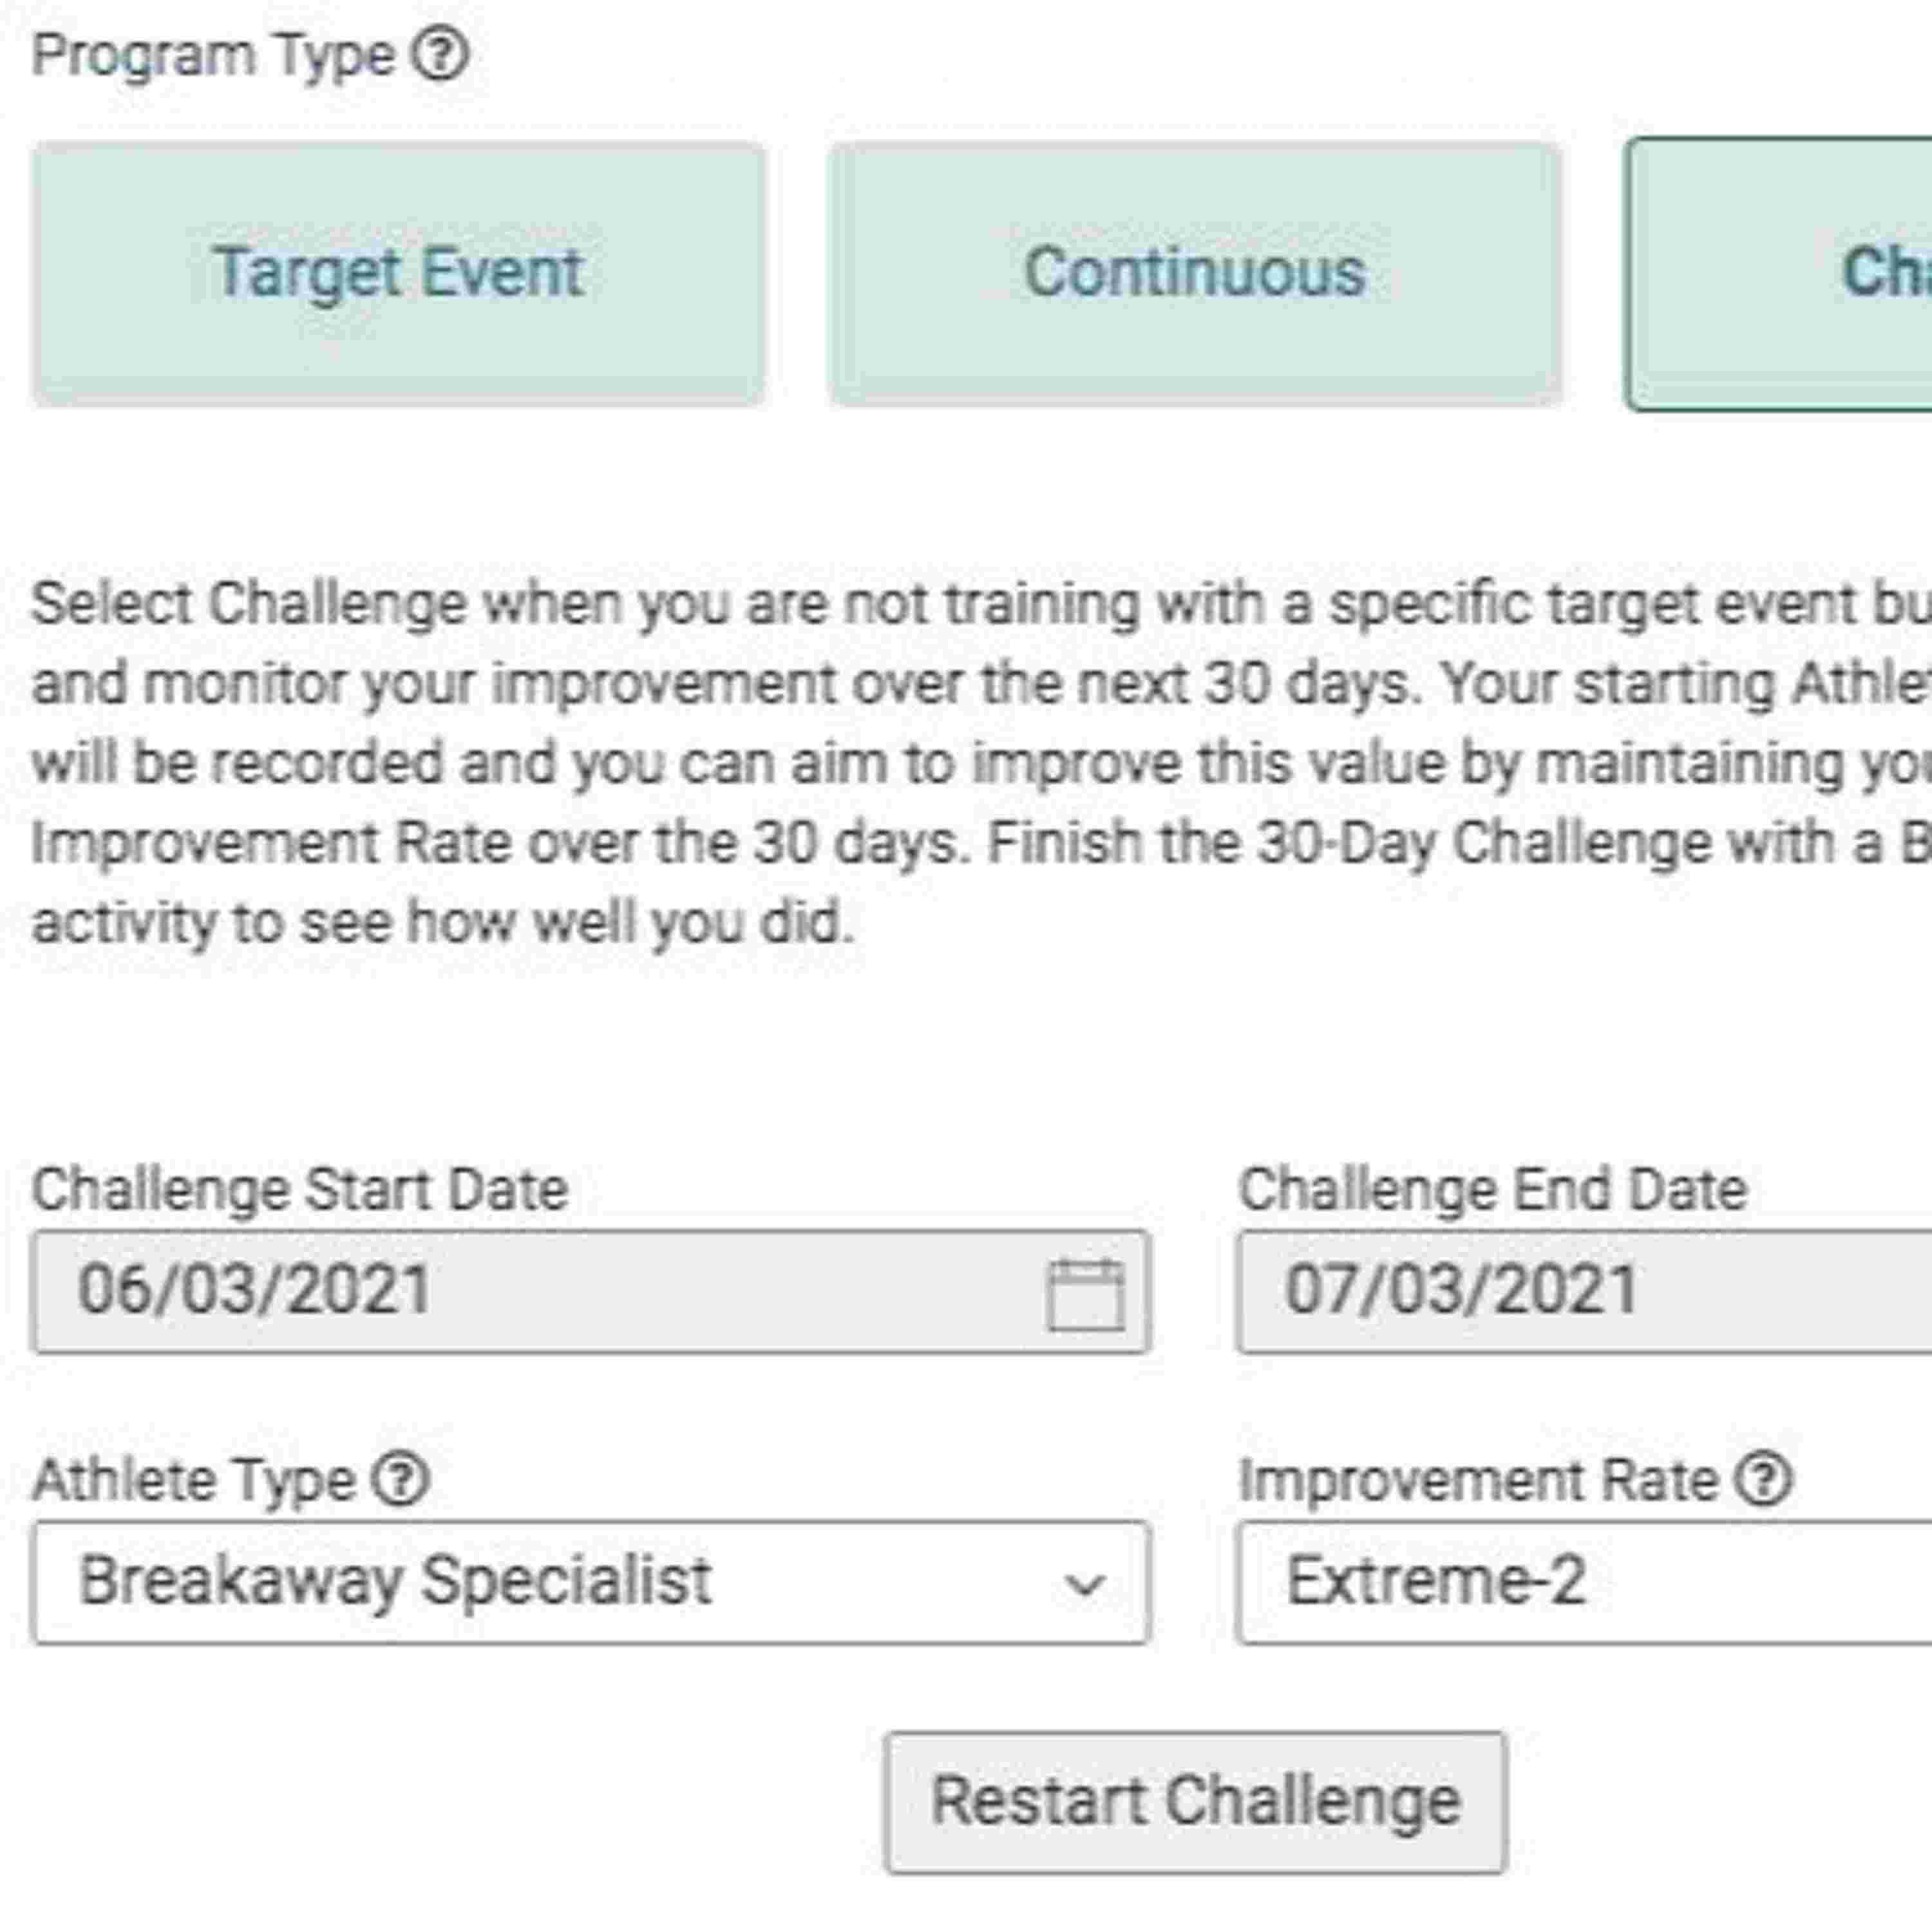Open the Athlete Type help tooltip icon
The width and height of the screenshot is (1932, 1932).
click(x=401, y=1479)
